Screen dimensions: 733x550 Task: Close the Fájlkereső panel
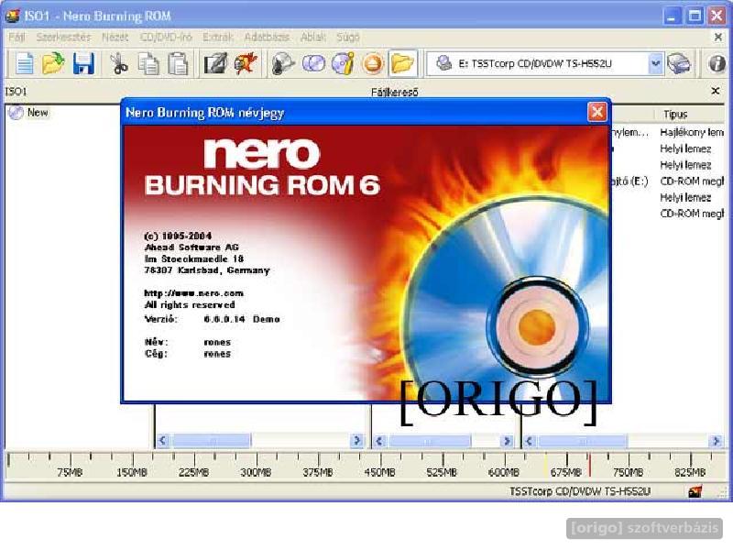coord(716,91)
